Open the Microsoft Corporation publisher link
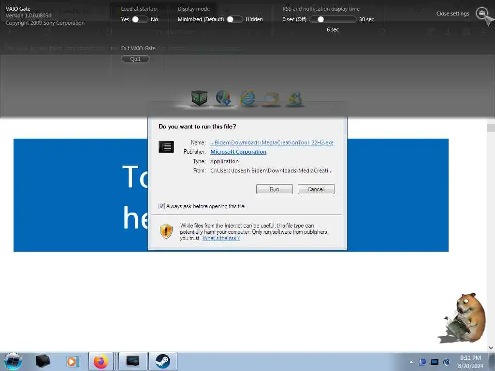The width and height of the screenshot is (495, 371). coord(238,152)
